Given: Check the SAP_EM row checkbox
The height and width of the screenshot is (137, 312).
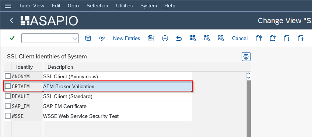Looking at the screenshot, I should tap(8, 106).
